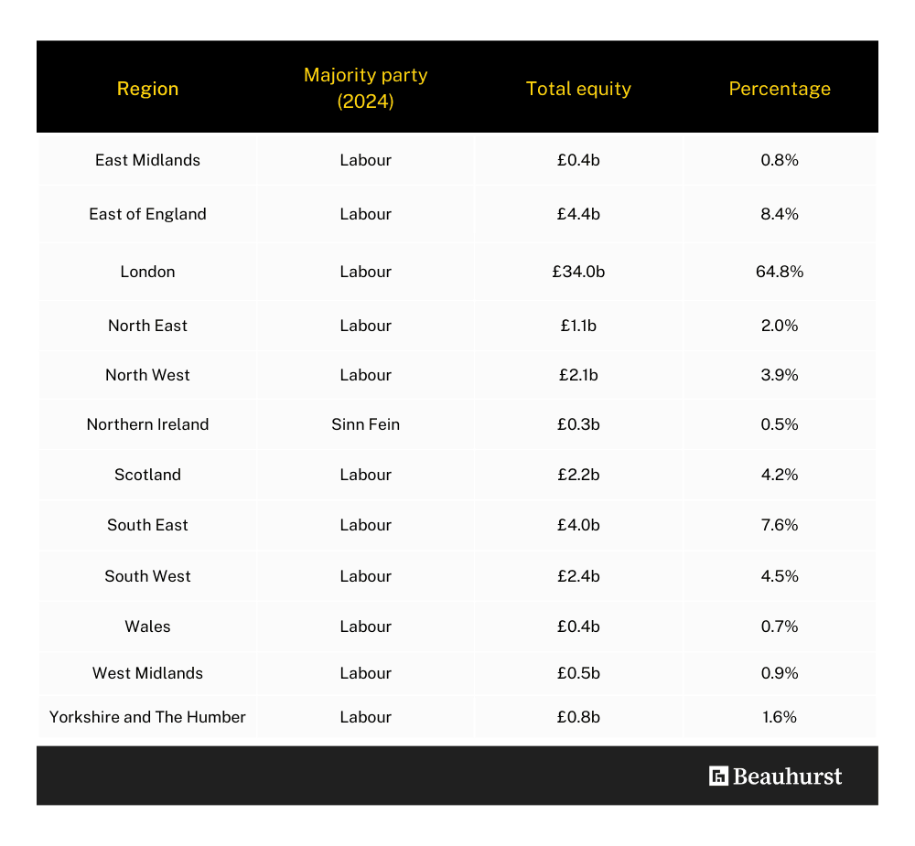Screen dimensions: 915x846
Task: Click the South East 7.6% cell
Action: tap(780, 525)
